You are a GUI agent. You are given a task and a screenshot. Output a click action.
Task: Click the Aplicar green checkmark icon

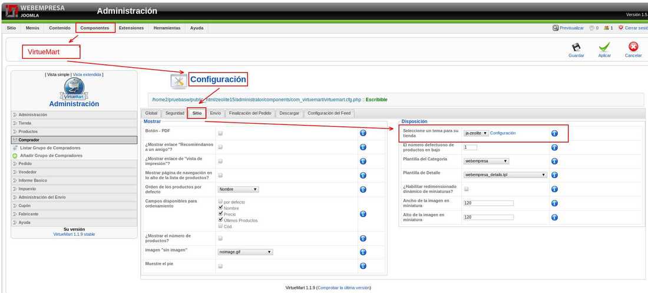[604, 47]
